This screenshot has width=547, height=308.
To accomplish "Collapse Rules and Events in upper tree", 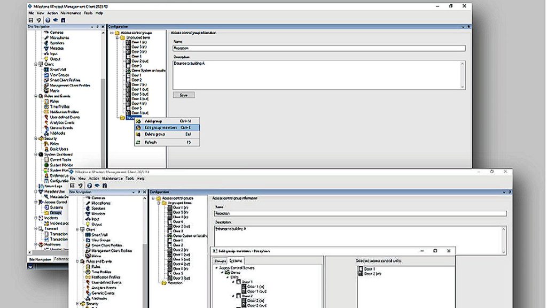I will [35, 96].
